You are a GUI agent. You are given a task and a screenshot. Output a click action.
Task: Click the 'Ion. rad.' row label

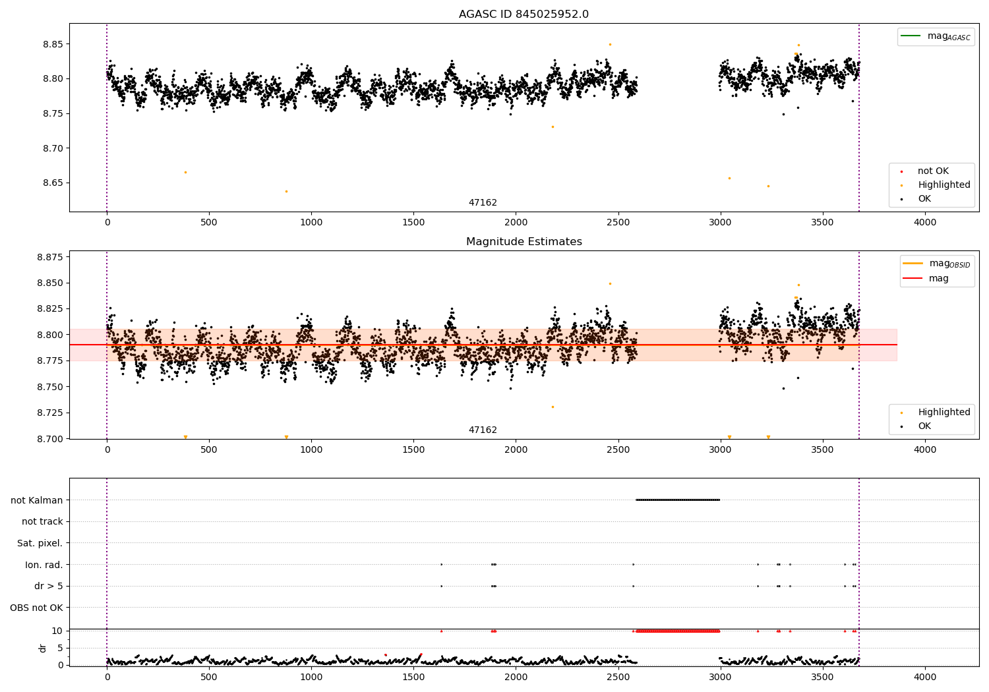point(44,565)
